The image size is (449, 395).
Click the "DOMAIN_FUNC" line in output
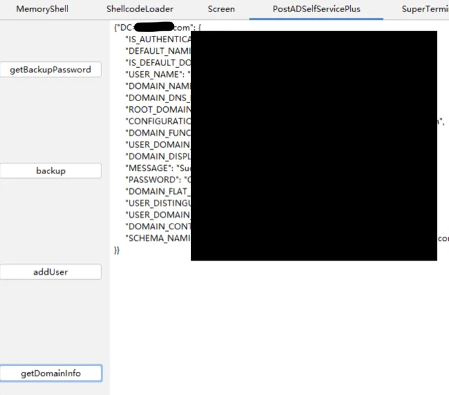pyautogui.click(x=158, y=133)
